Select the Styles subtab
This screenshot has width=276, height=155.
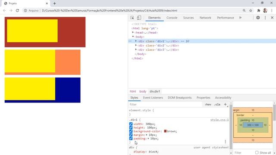click(x=134, y=98)
